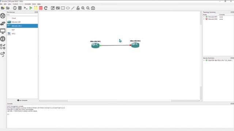Reload all nodes icon

[x=46, y=8]
